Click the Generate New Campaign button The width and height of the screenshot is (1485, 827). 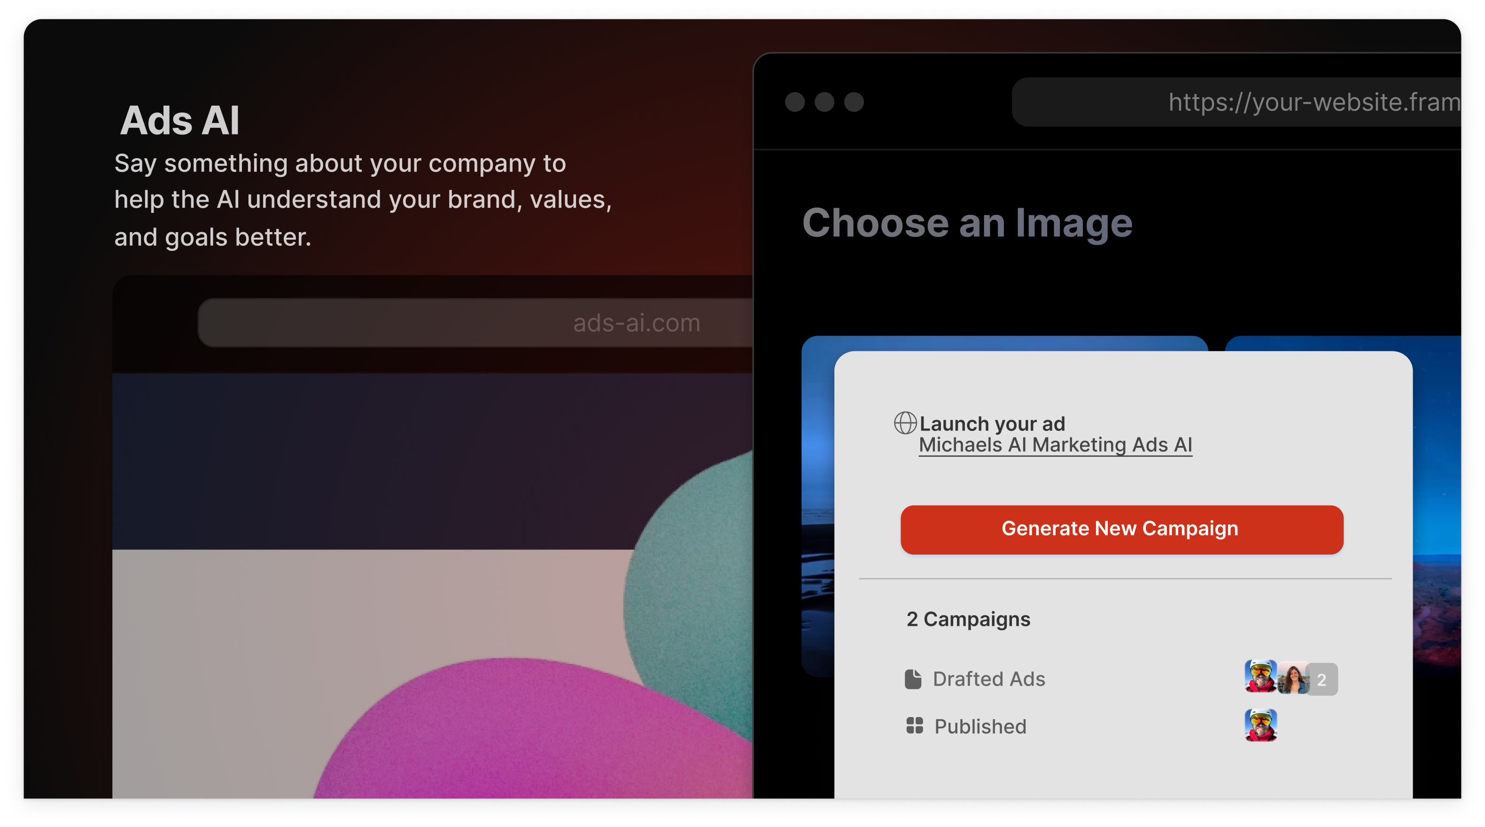pyautogui.click(x=1121, y=530)
